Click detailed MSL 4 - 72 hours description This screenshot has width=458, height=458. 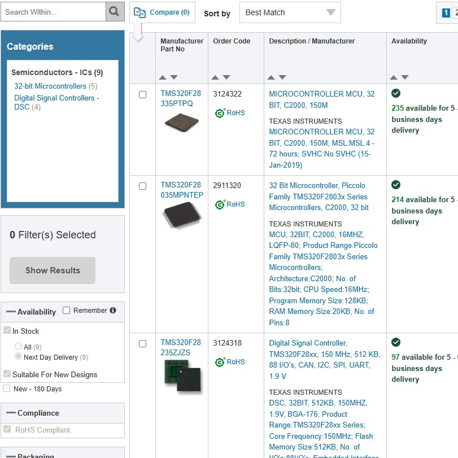(x=321, y=149)
